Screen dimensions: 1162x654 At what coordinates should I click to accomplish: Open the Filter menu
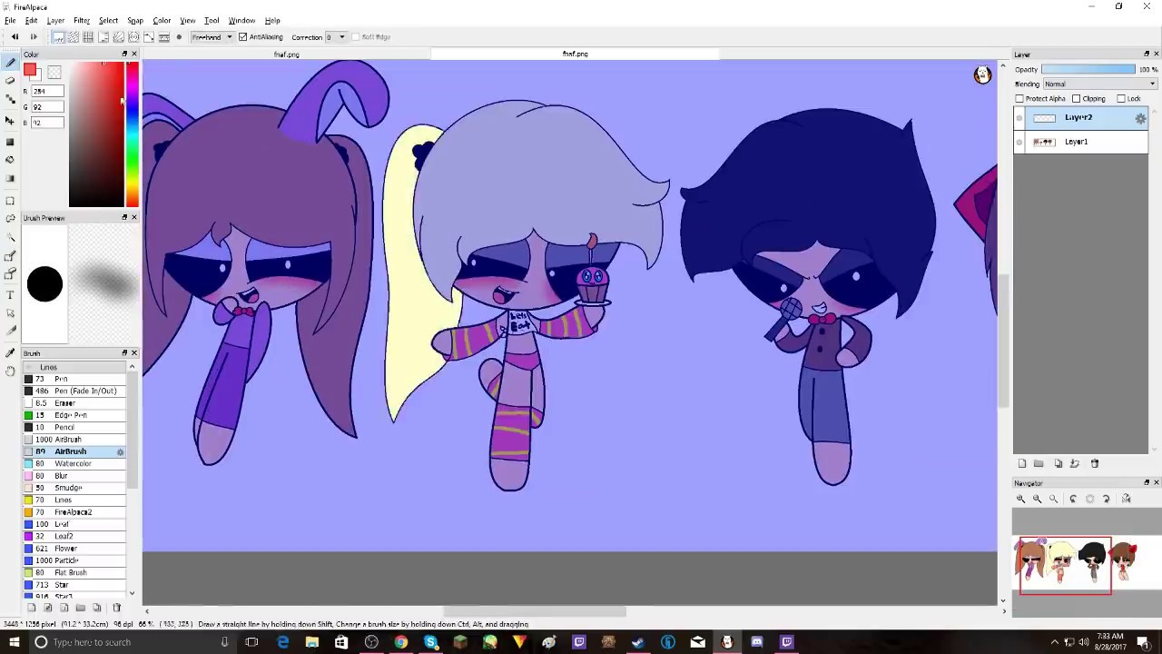[82, 20]
